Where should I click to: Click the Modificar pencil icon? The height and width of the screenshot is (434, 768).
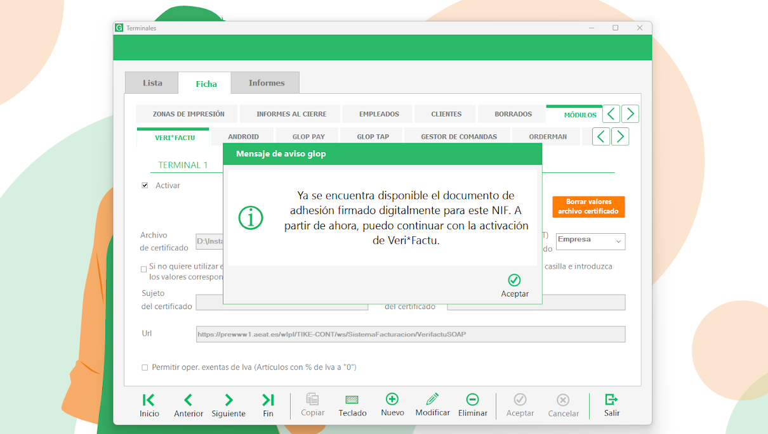point(432,399)
